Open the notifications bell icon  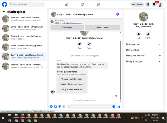[154, 4]
